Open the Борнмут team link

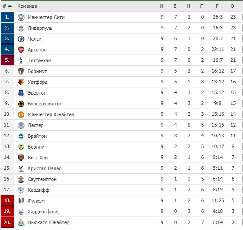pos(37,71)
